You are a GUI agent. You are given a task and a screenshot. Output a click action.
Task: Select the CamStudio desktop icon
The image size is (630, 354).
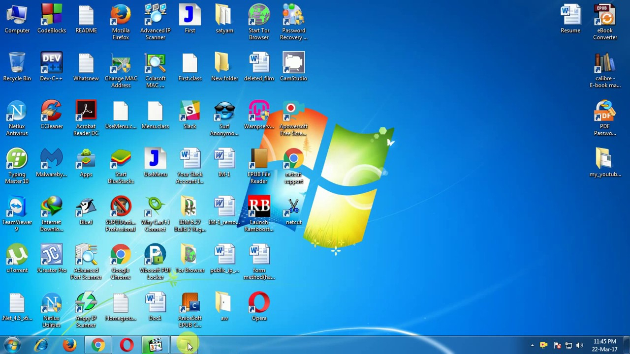click(x=293, y=67)
